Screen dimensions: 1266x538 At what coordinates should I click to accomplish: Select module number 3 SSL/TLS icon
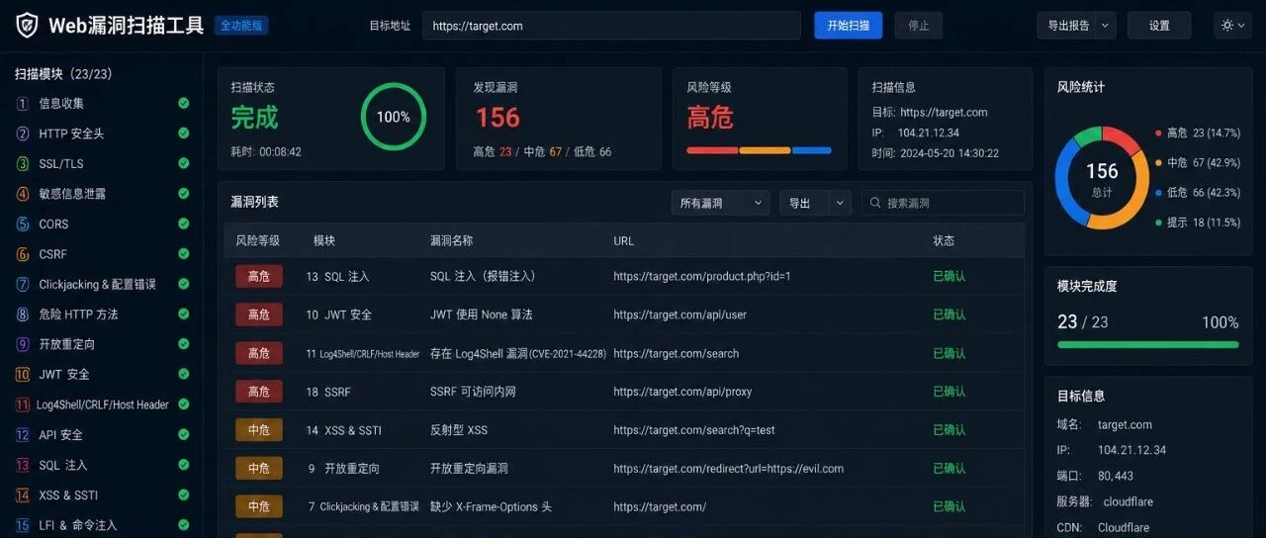pyautogui.click(x=23, y=164)
